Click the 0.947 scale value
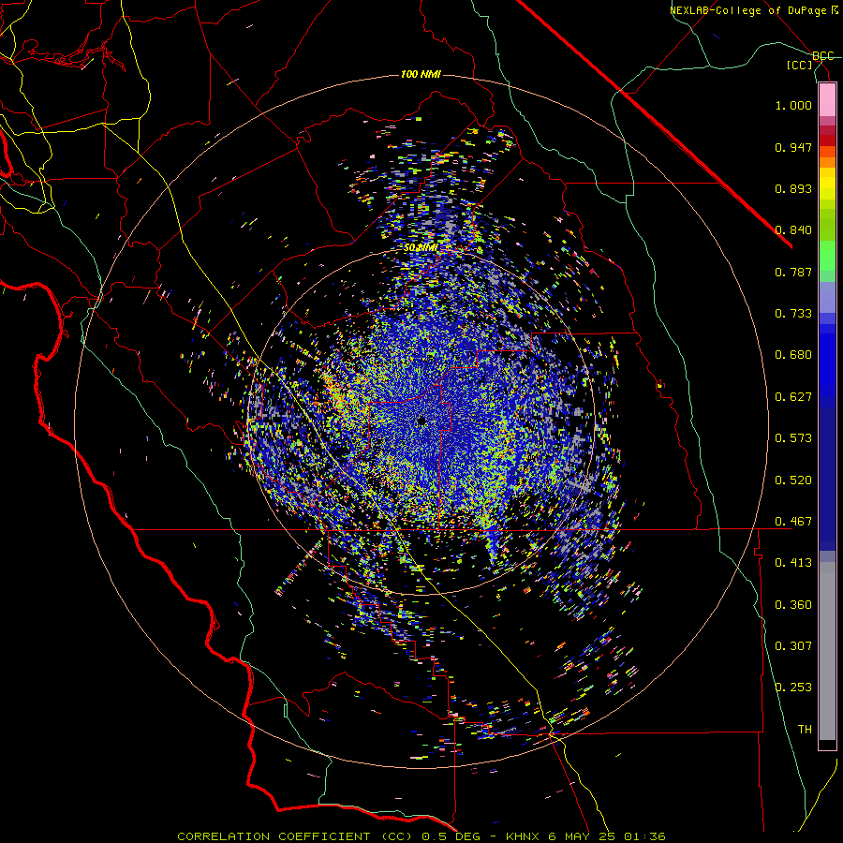Viewport: 843px width, 843px height. tap(793, 147)
